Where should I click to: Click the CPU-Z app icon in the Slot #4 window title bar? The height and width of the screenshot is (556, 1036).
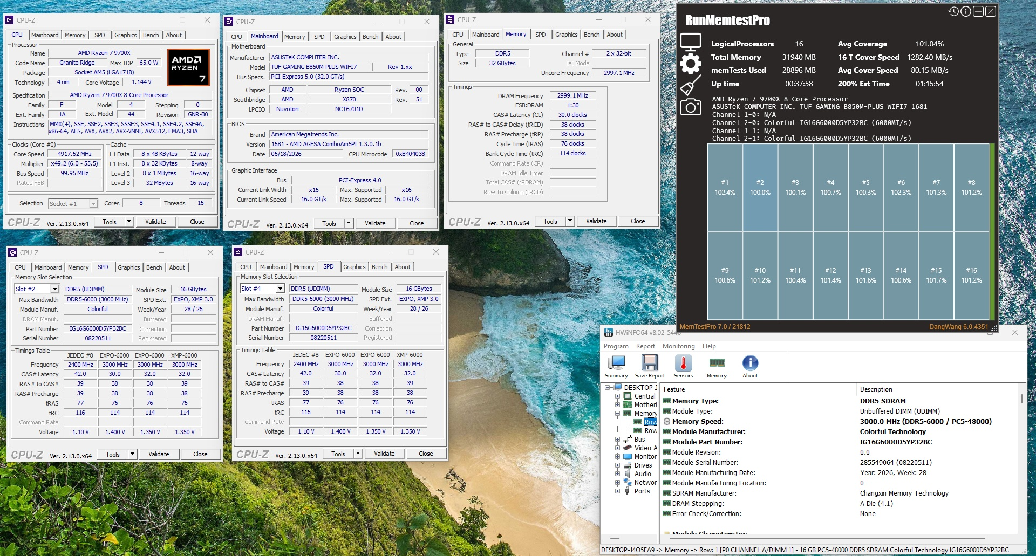(x=238, y=252)
